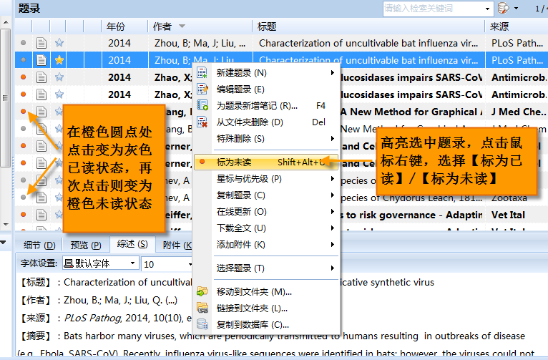
Task: Click the 复制到数据库 database icon
Action: click(202, 324)
